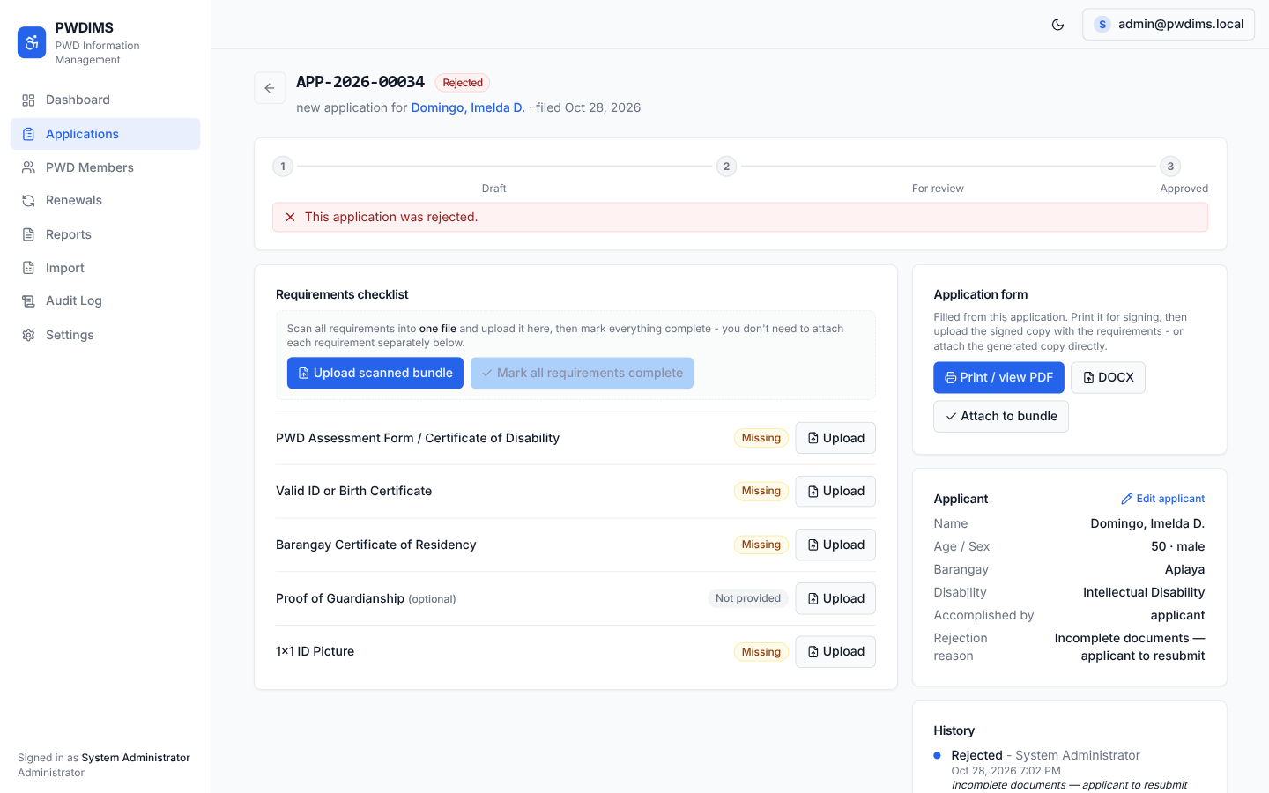Click the Not provided badge for Guardianship
The width and height of the screenshot is (1269, 793).
[748, 598]
